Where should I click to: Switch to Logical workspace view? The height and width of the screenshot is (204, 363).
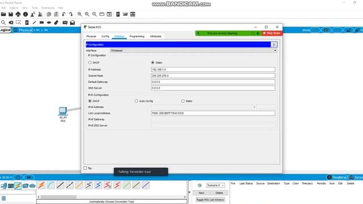6,30
